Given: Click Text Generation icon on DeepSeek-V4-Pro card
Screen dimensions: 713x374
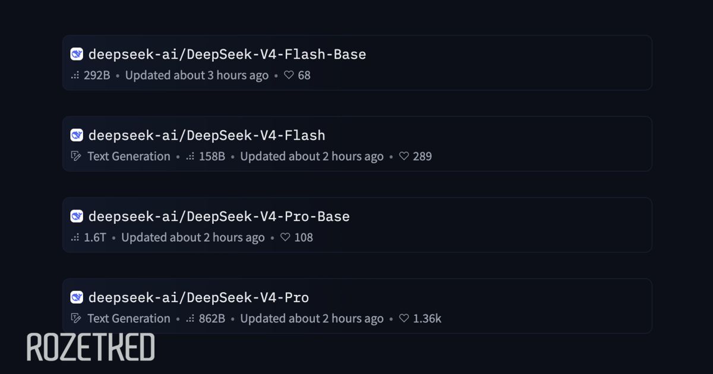Looking at the screenshot, I should (75, 318).
